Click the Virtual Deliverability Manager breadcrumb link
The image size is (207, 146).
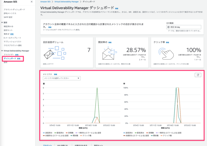(67, 2)
